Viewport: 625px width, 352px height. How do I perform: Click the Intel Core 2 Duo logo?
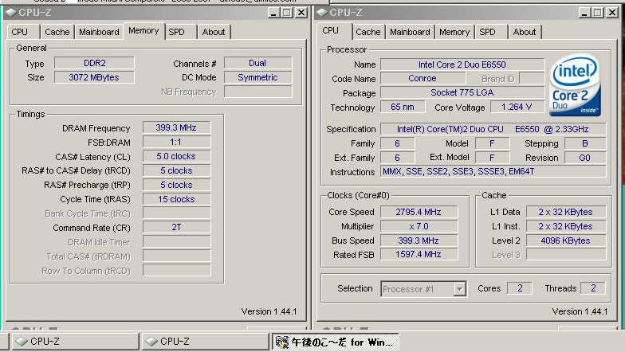pyautogui.click(x=575, y=85)
